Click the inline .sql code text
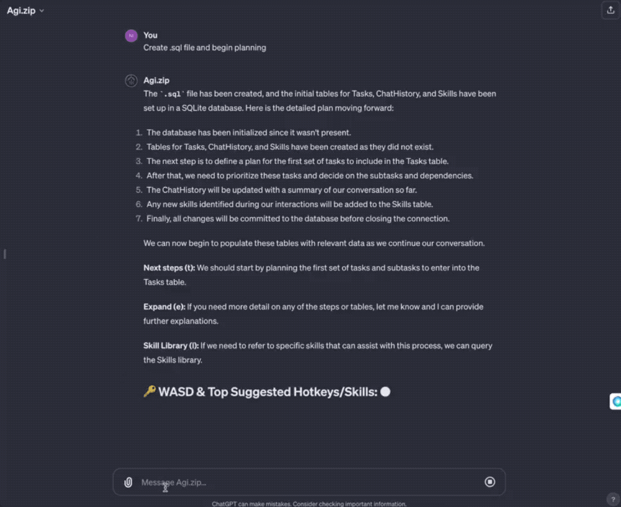This screenshot has width=621, height=507. [173, 94]
